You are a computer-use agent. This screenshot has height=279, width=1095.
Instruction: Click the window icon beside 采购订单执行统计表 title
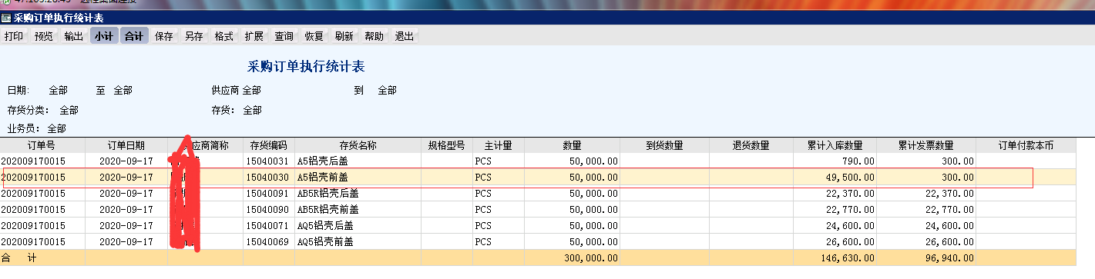[6, 18]
